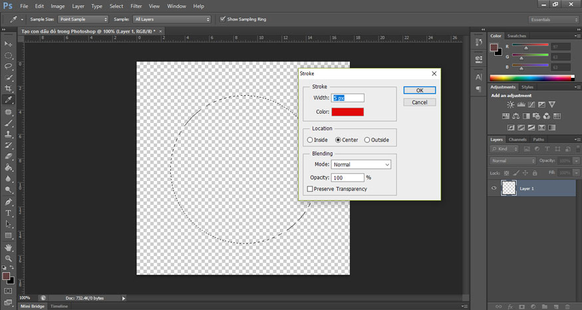582x310 pixels.
Task: Open the layer Opacity dropdown arrow
Action: (x=577, y=161)
